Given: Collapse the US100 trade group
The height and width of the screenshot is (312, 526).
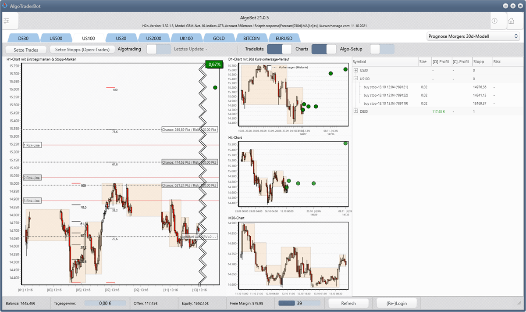Looking at the screenshot, I should [x=356, y=79].
